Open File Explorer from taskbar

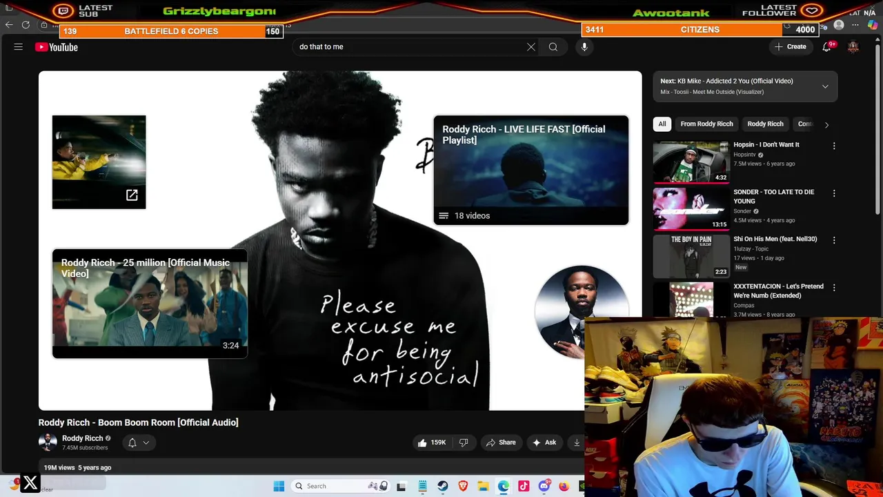pos(484,486)
